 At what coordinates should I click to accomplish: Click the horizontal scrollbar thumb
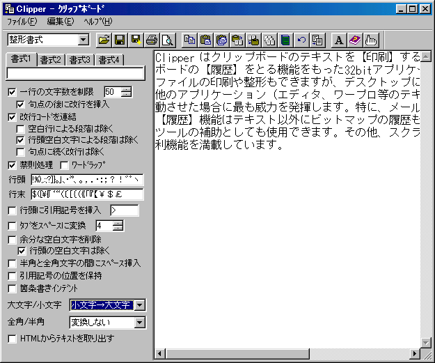tap(237, 354)
